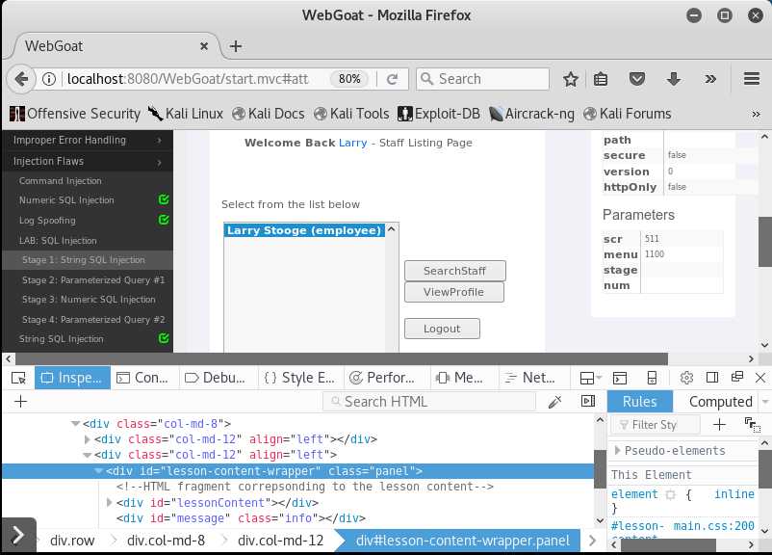
Task: Open a new tab with the plus button
Action: point(236,46)
